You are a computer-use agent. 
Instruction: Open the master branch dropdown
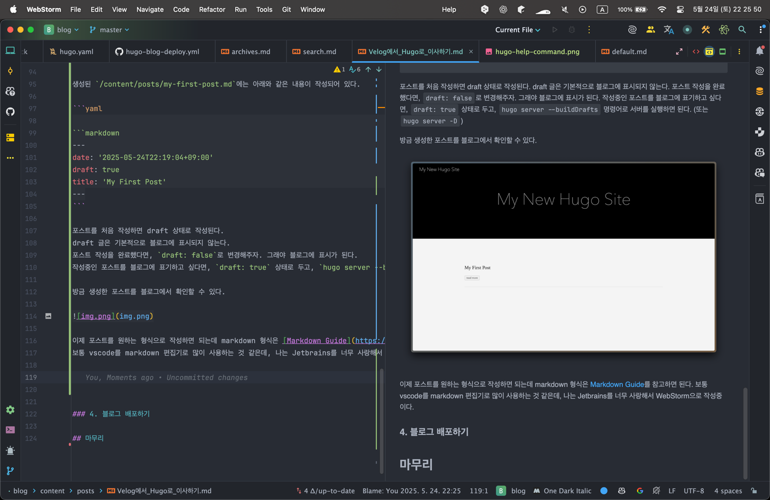(109, 30)
